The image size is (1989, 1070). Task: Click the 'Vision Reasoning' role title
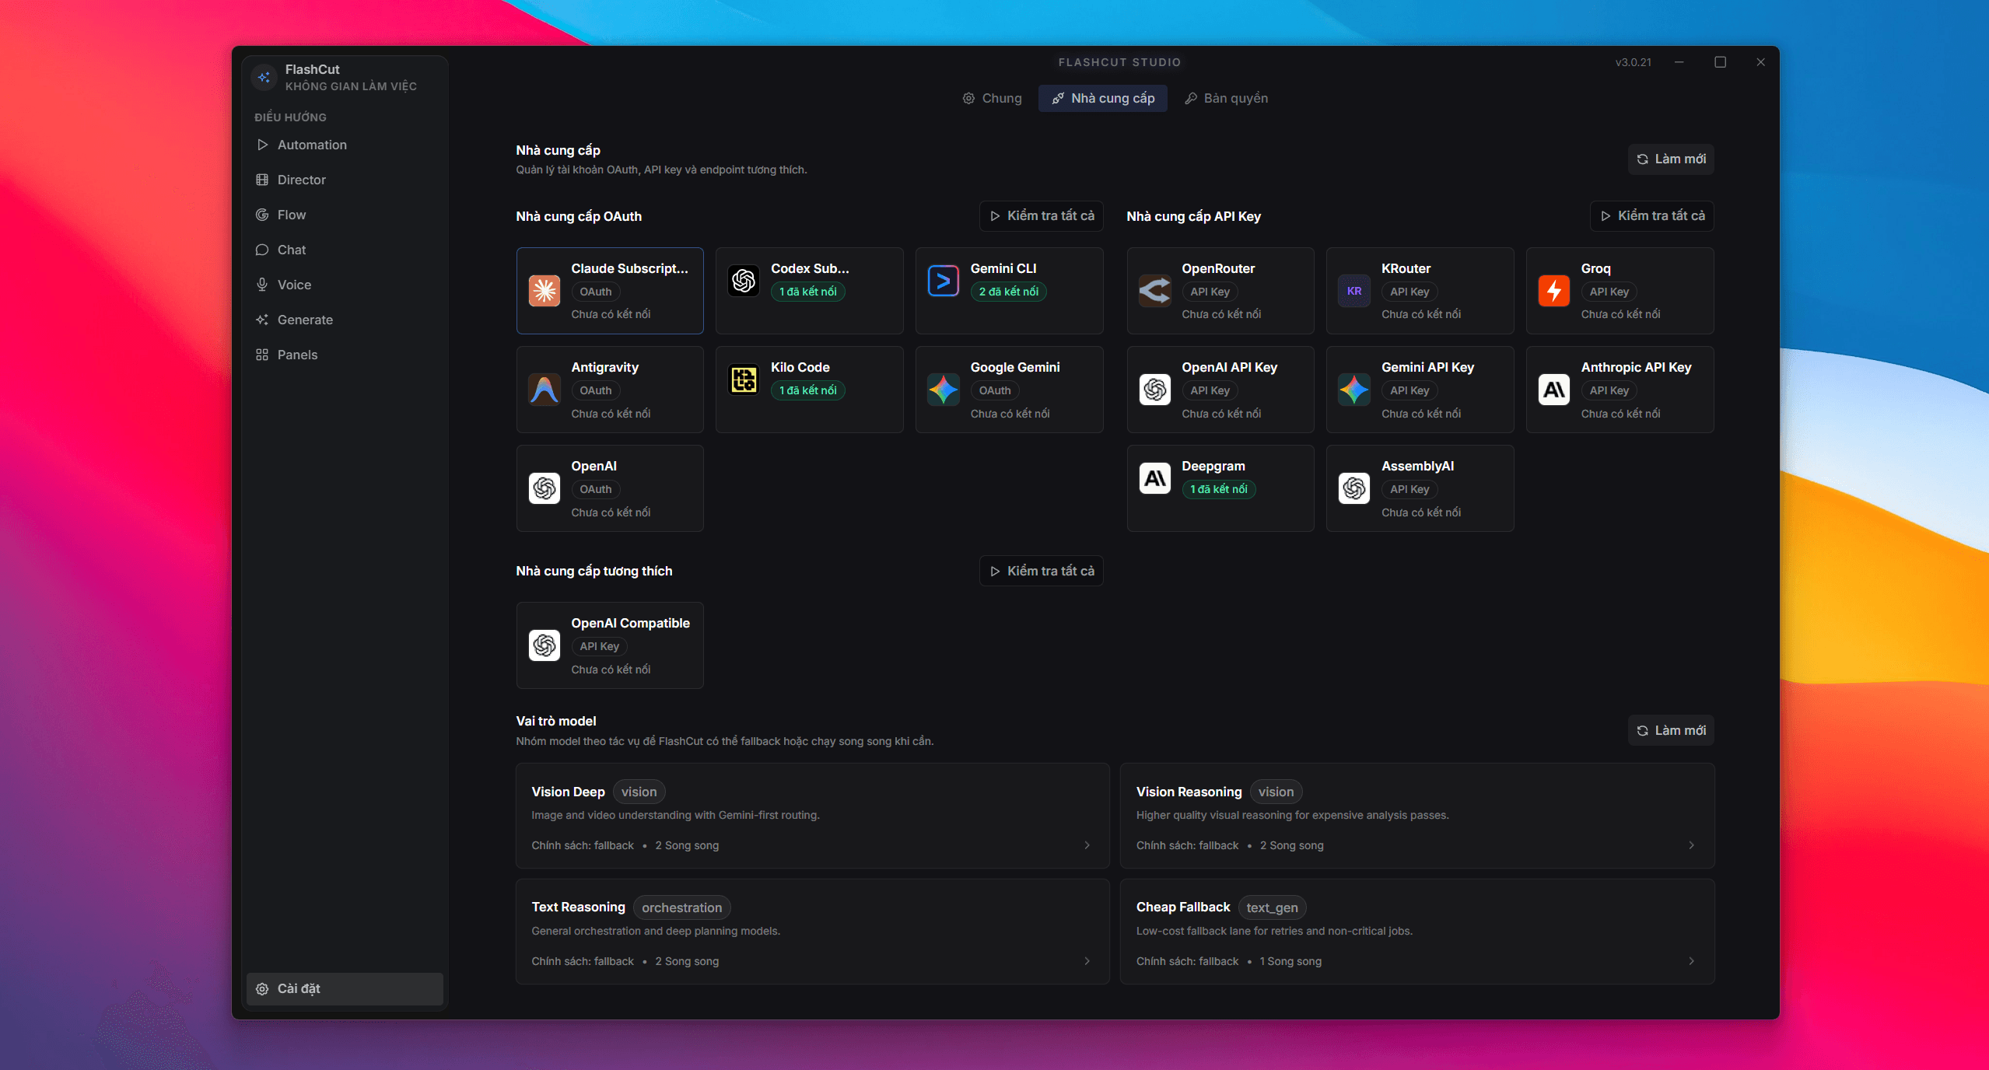coord(1189,792)
